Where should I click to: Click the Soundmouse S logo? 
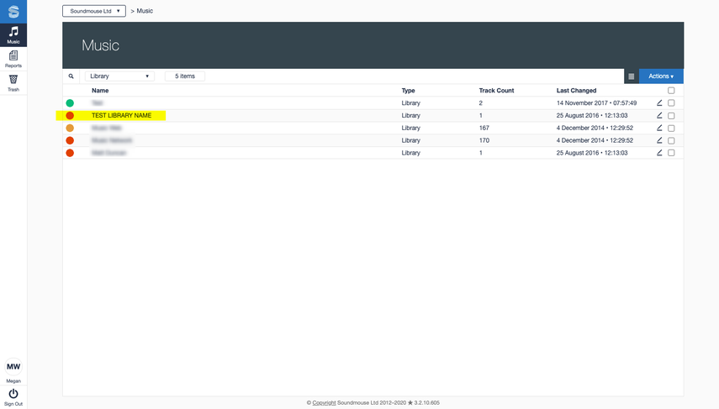13,12
